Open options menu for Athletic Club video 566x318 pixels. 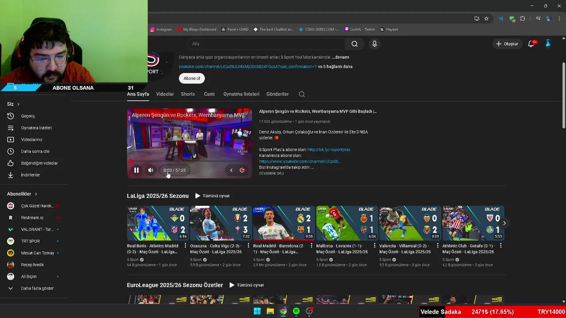pyautogui.click(x=501, y=246)
